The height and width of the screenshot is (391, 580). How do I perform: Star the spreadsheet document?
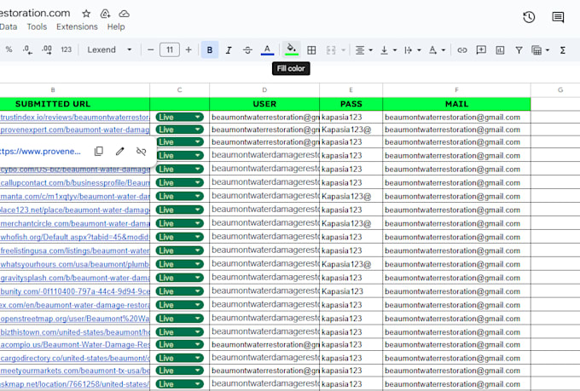point(86,14)
